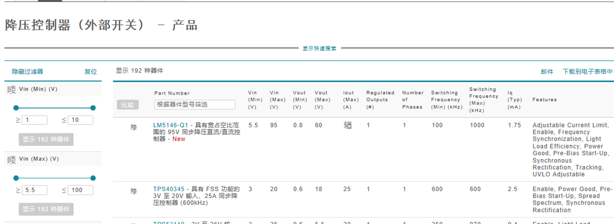Click Iq value 1.75 in LM5146-Q1 row
This screenshot has width=614, height=224.
514,125
